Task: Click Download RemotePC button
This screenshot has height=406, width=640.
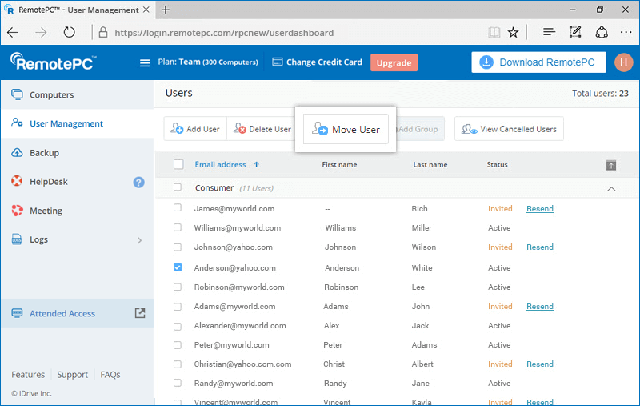Action: 538,62
